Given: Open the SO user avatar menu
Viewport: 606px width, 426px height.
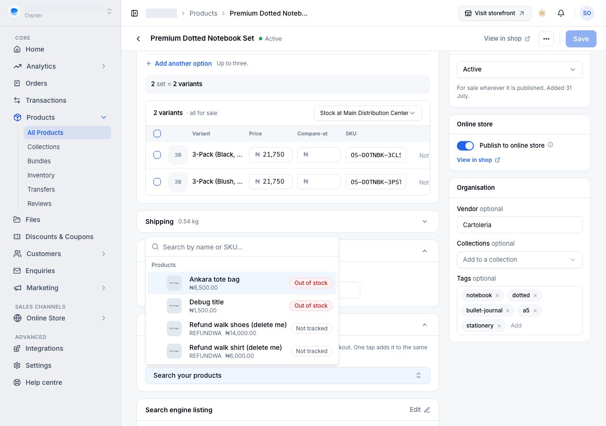Looking at the screenshot, I should coord(587,13).
